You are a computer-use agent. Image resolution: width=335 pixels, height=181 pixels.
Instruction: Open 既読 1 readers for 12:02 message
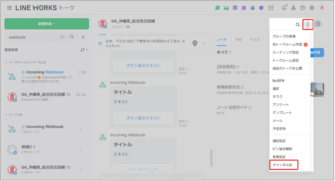click(x=184, y=121)
